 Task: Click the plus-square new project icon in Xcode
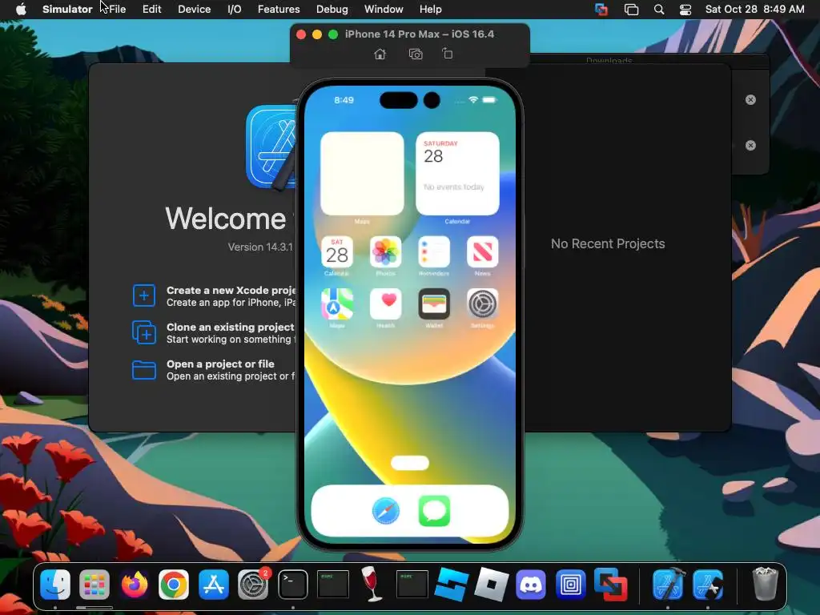pos(144,296)
